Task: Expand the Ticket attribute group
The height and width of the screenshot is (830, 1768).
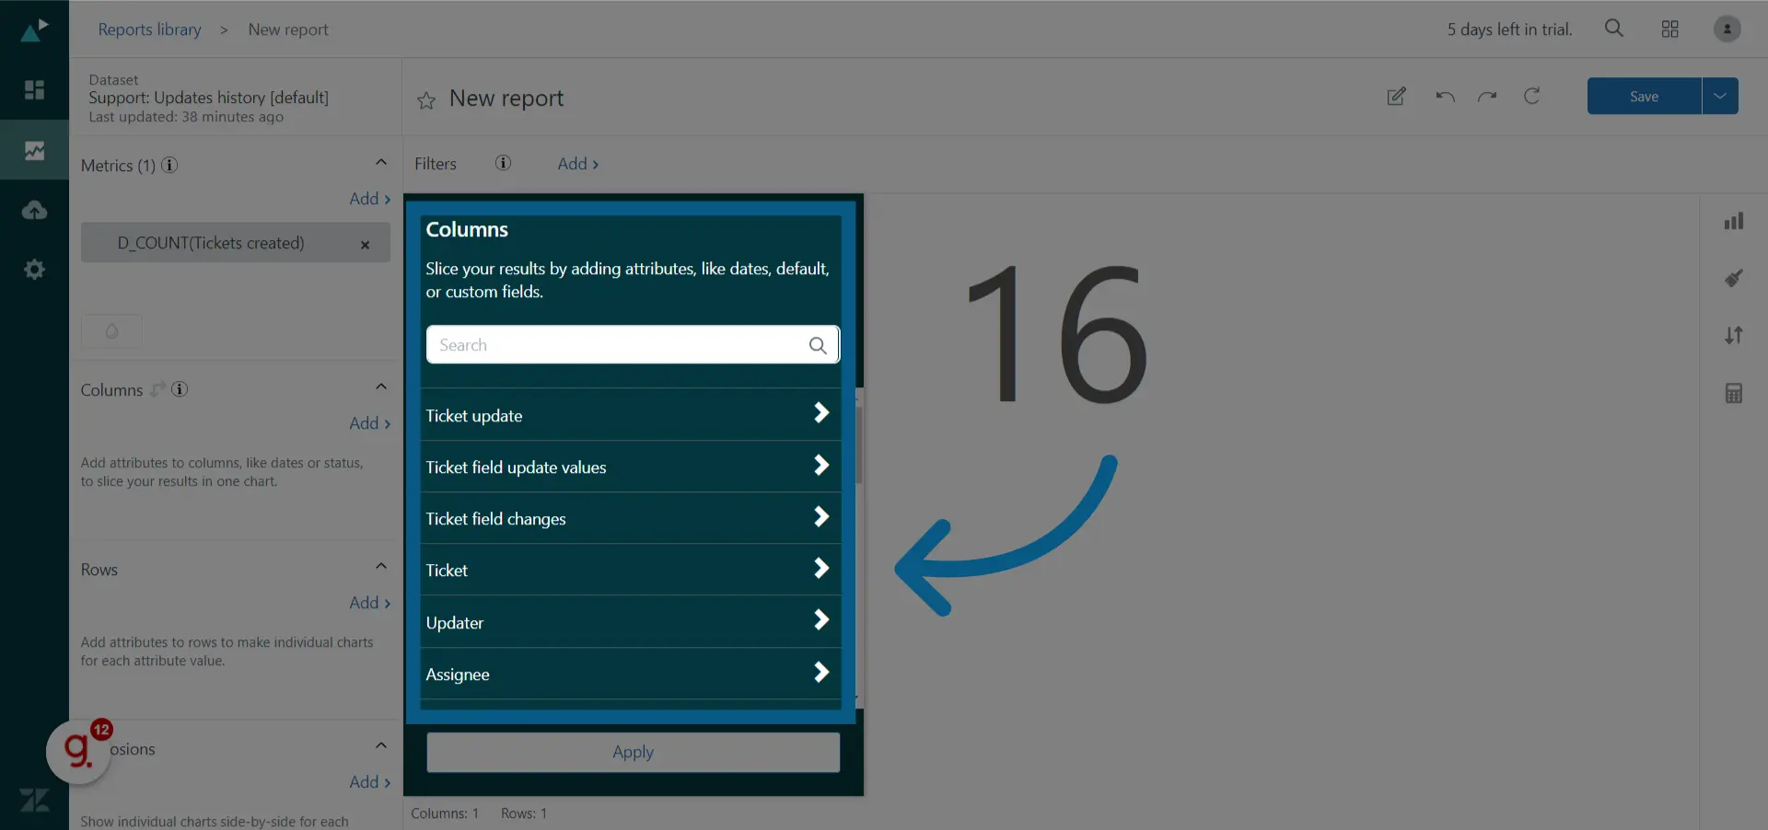Action: [631, 570]
